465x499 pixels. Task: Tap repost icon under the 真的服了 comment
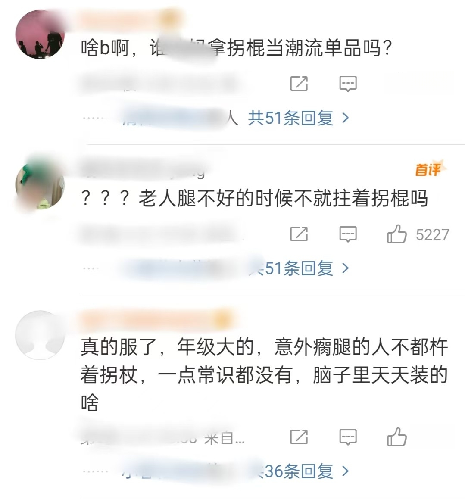[299, 437]
